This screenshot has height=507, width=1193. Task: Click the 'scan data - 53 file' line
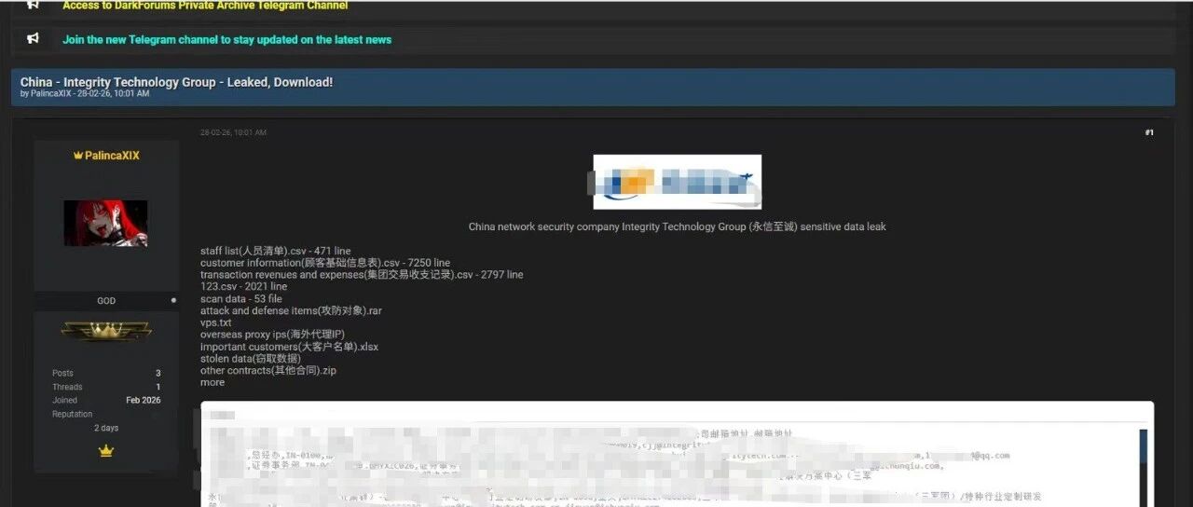(x=241, y=299)
